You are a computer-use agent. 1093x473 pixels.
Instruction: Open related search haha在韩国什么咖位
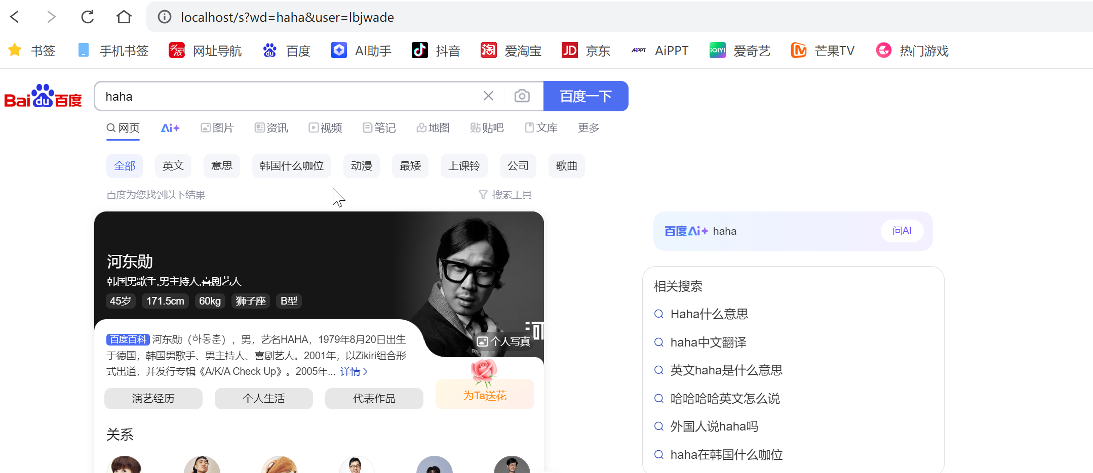coord(727,455)
